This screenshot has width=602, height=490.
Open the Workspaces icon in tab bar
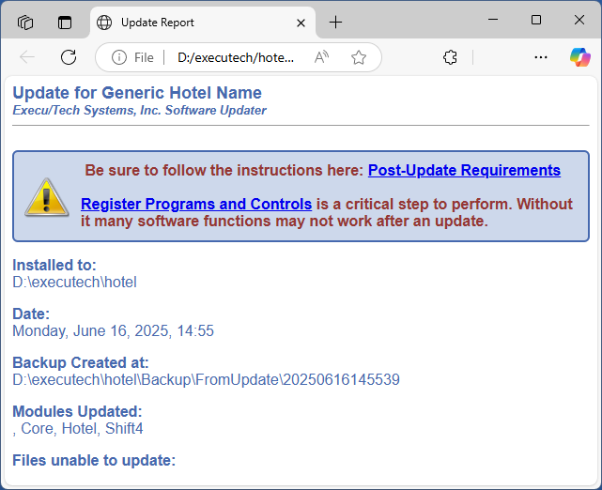25,23
